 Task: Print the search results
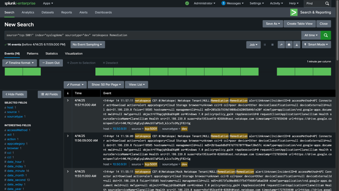pos(289,45)
